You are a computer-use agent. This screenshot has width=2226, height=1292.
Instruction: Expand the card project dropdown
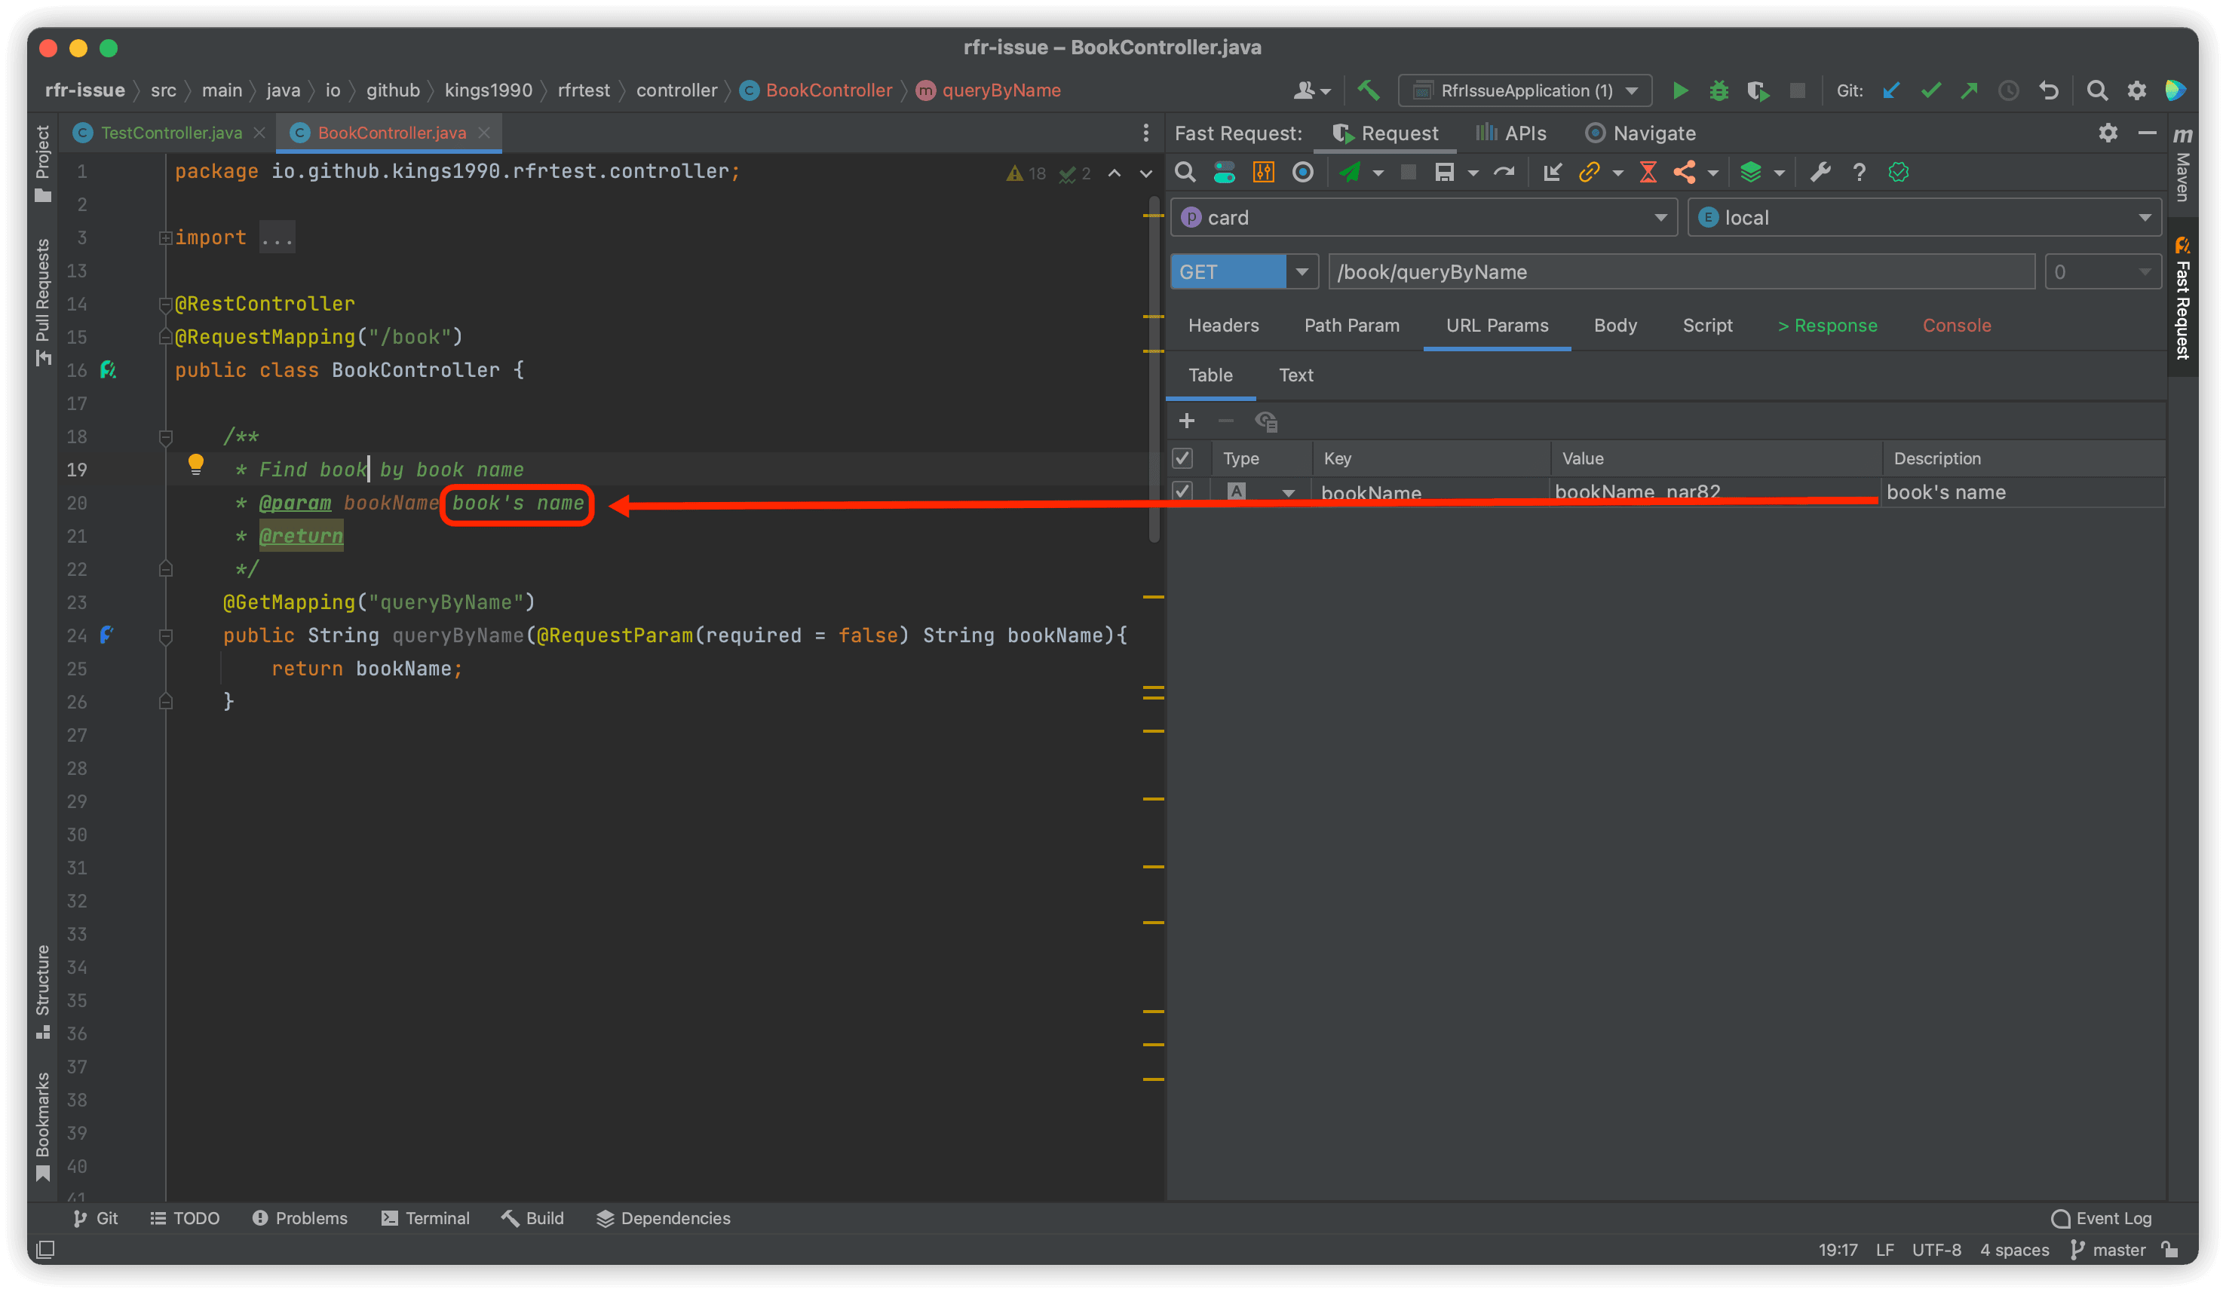click(1660, 218)
